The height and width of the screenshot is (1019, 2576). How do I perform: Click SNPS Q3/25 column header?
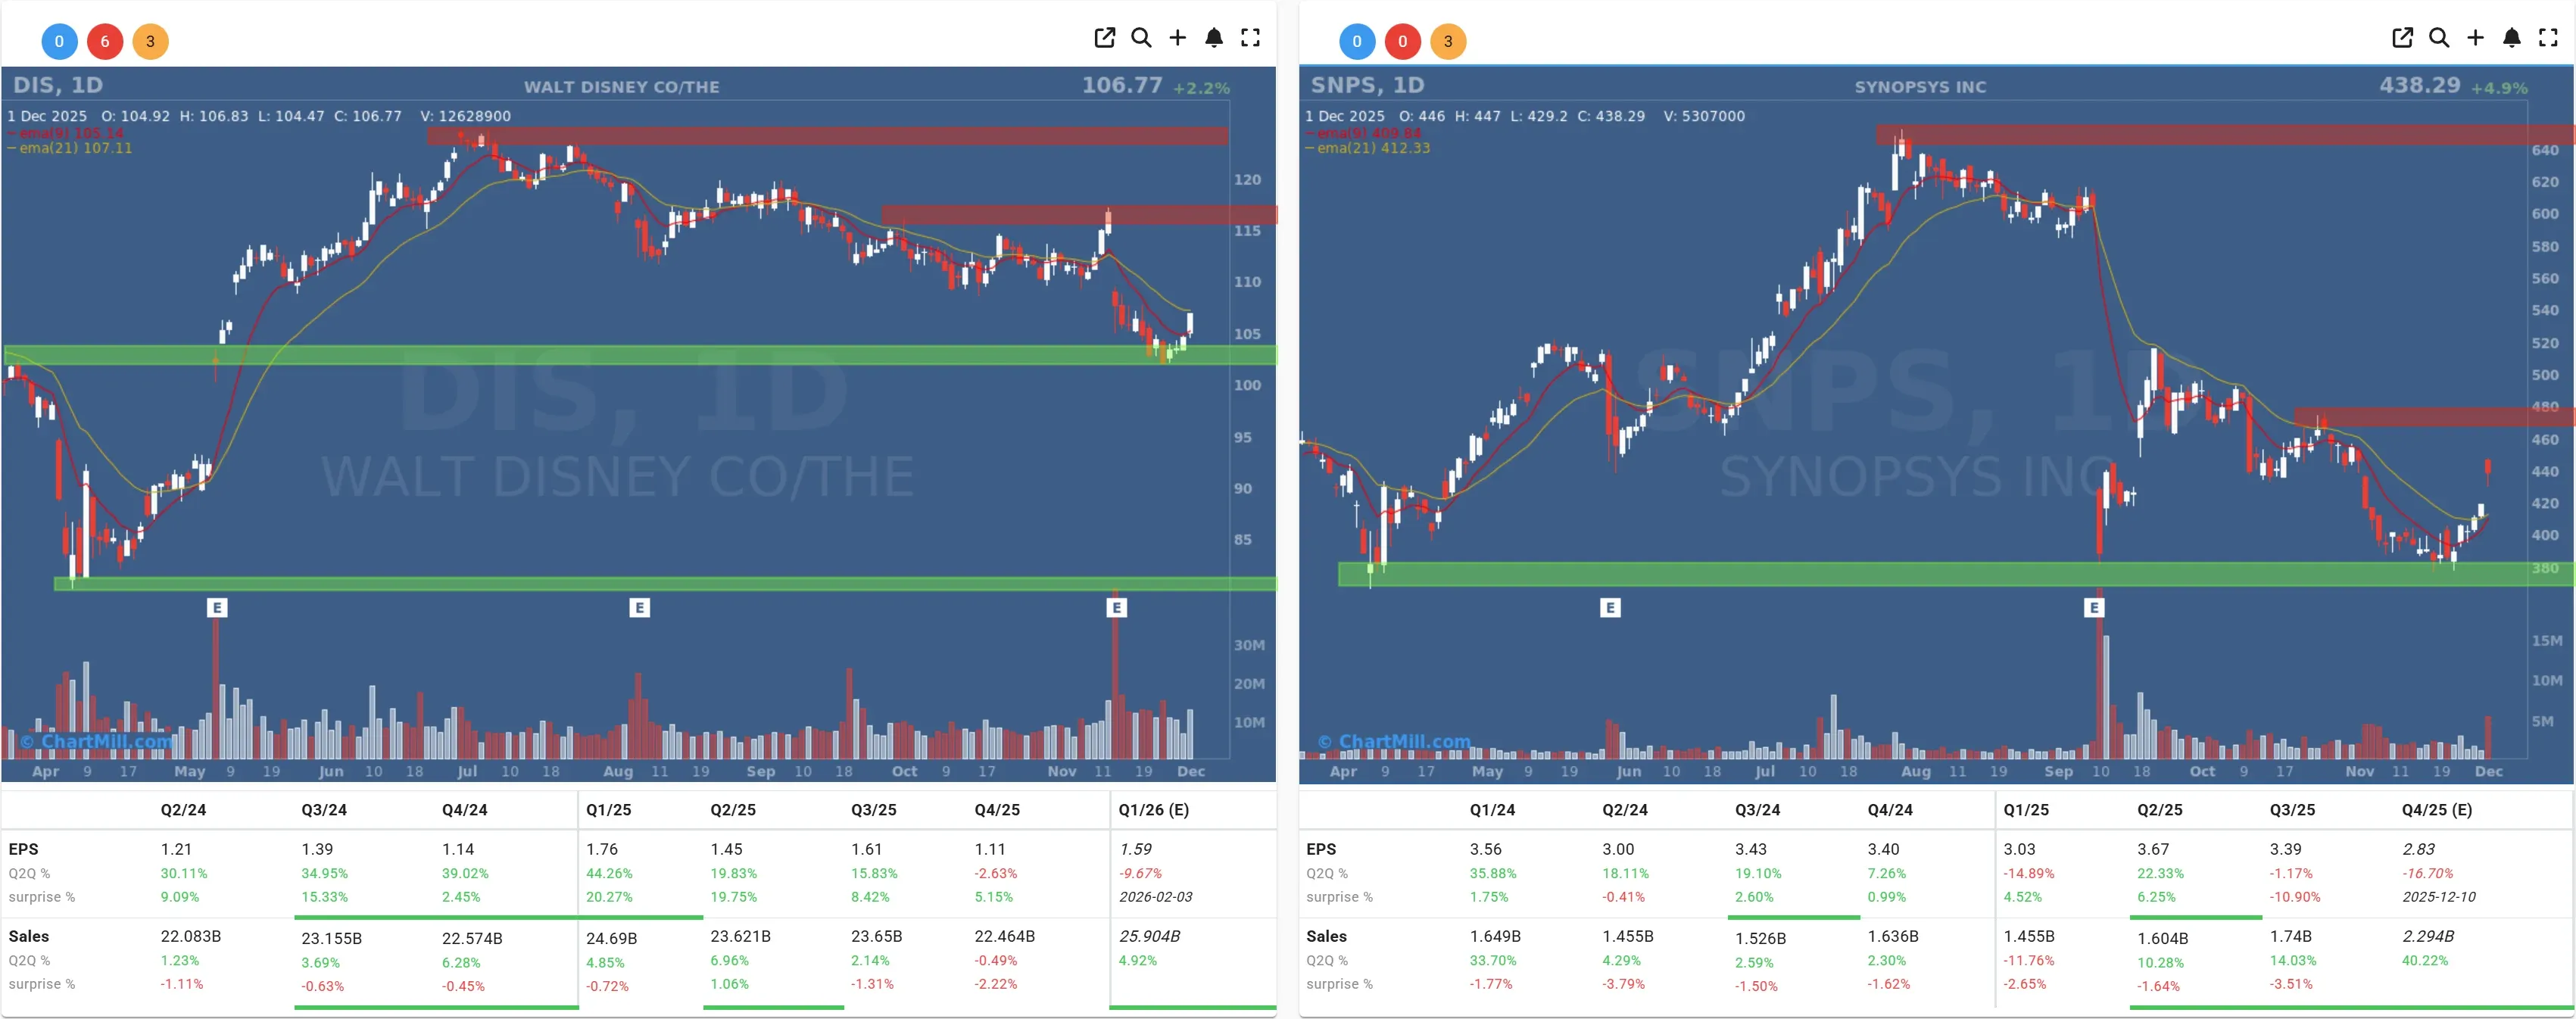[x=2292, y=810]
